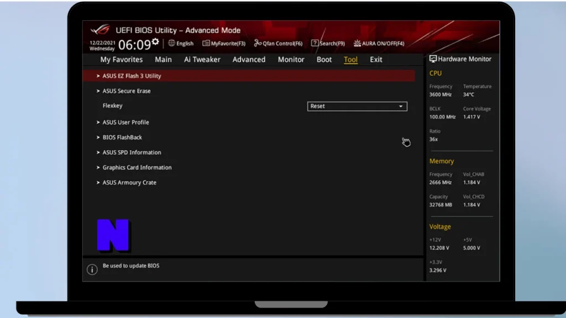The image size is (566, 318).
Task: Click the 32768 MB capacity value
Action: click(441, 205)
